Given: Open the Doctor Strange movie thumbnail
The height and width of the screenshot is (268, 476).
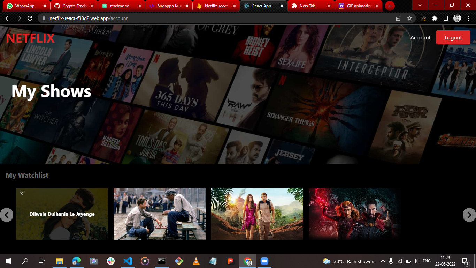Looking at the screenshot, I should (355, 214).
